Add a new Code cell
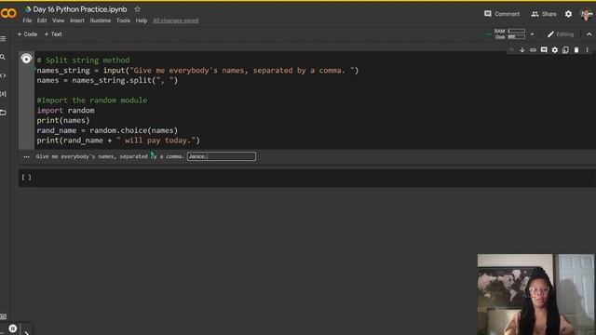The width and height of the screenshot is (596, 335). pyautogui.click(x=27, y=34)
